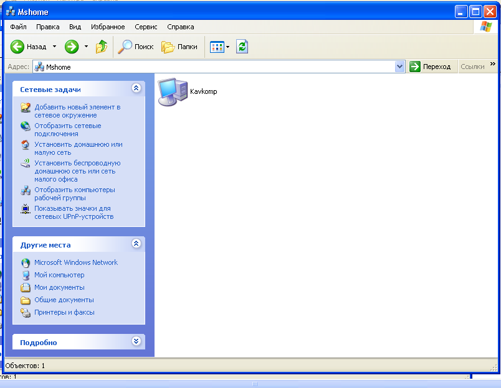Click the Ссылки links toolbar label
This screenshot has width=501, height=388.
(x=472, y=67)
